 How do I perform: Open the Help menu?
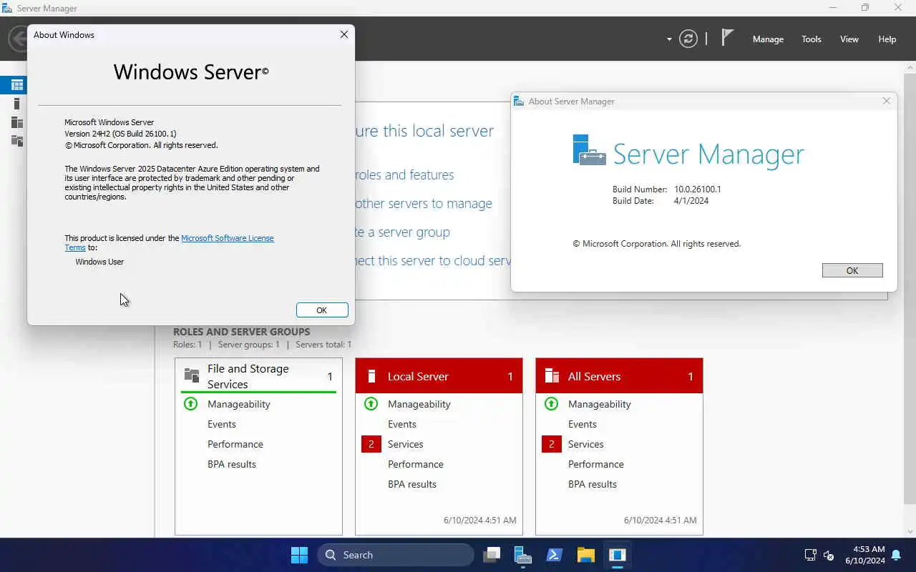pos(887,39)
